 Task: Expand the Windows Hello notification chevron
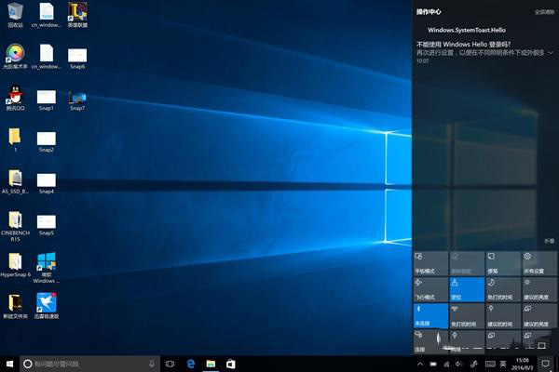click(x=551, y=53)
